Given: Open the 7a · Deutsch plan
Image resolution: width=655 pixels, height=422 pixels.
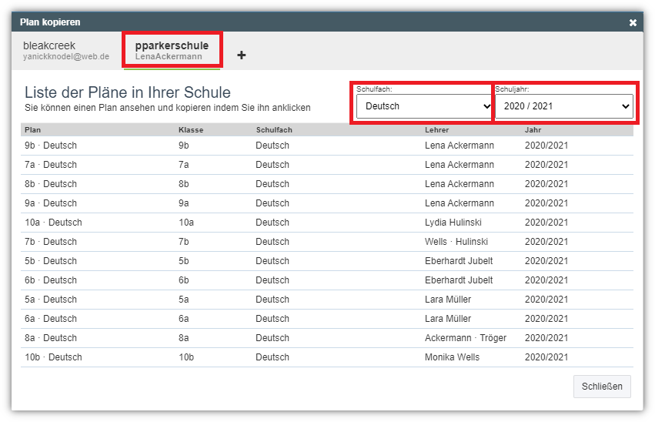Looking at the screenshot, I should [x=327, y=165].
